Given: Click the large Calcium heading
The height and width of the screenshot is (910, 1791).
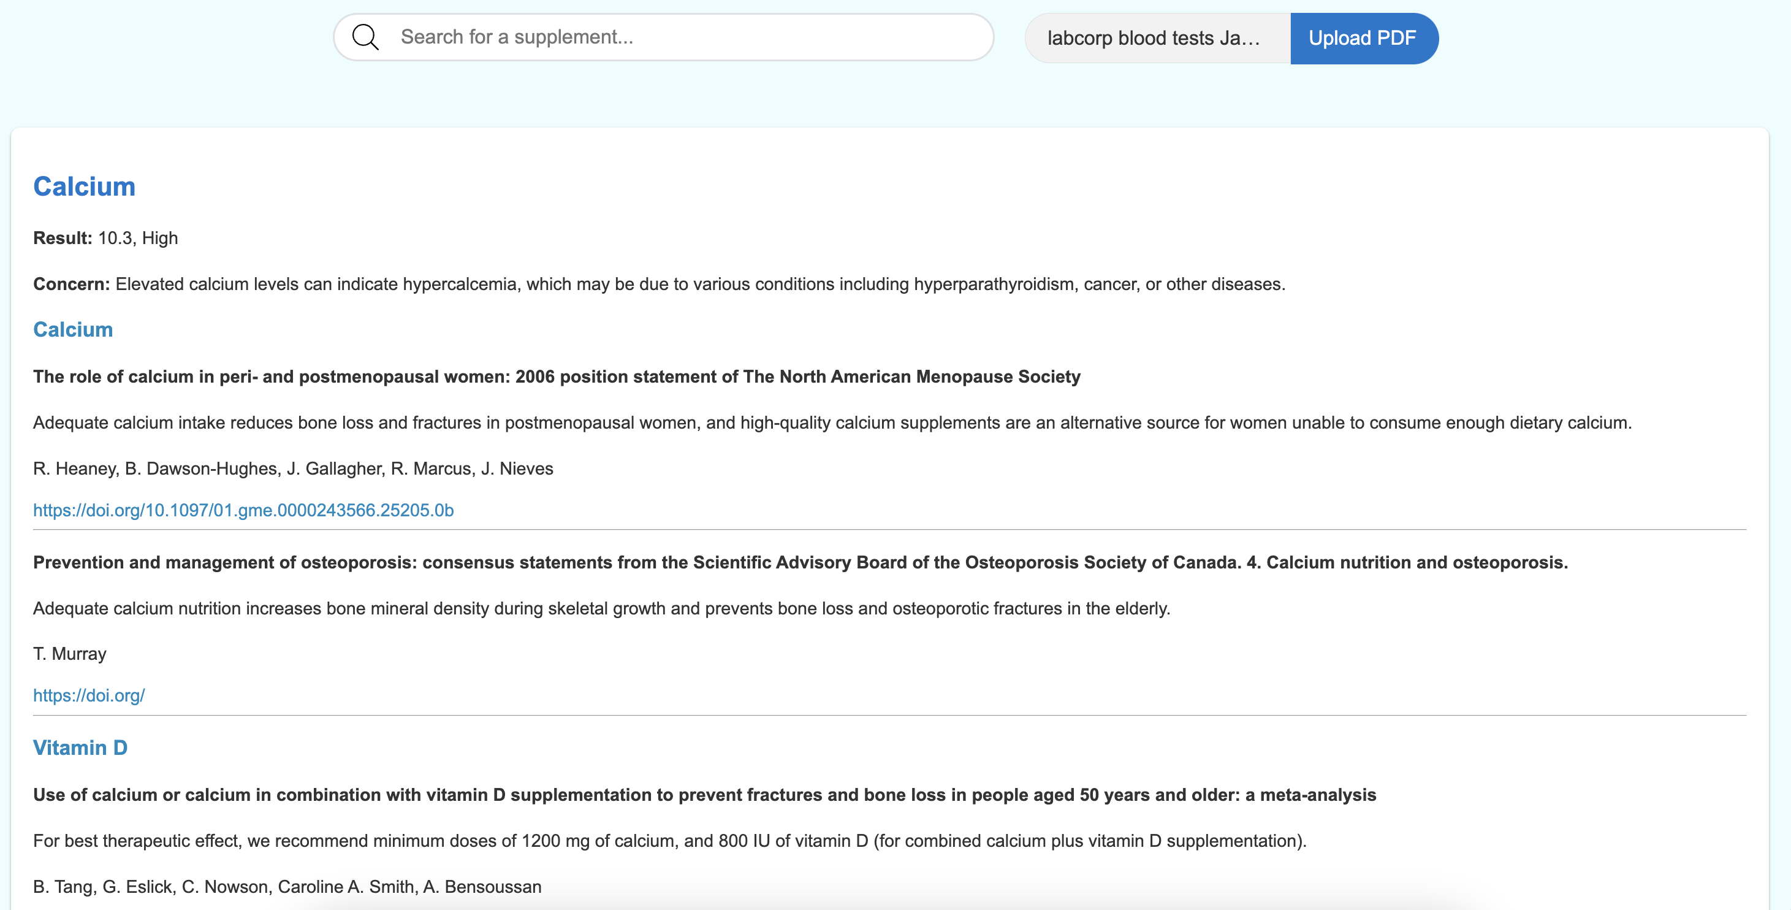Looking at the screenshot, I should [84, 186].
